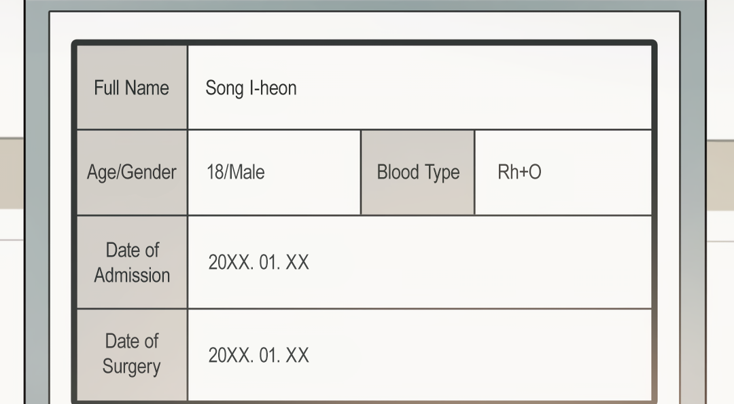Click the gray band at left screen edge
The image size is (734, 404).
11,173
